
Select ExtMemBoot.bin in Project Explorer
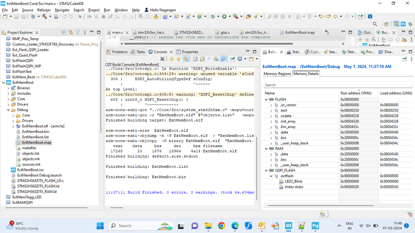pos(35,132)
